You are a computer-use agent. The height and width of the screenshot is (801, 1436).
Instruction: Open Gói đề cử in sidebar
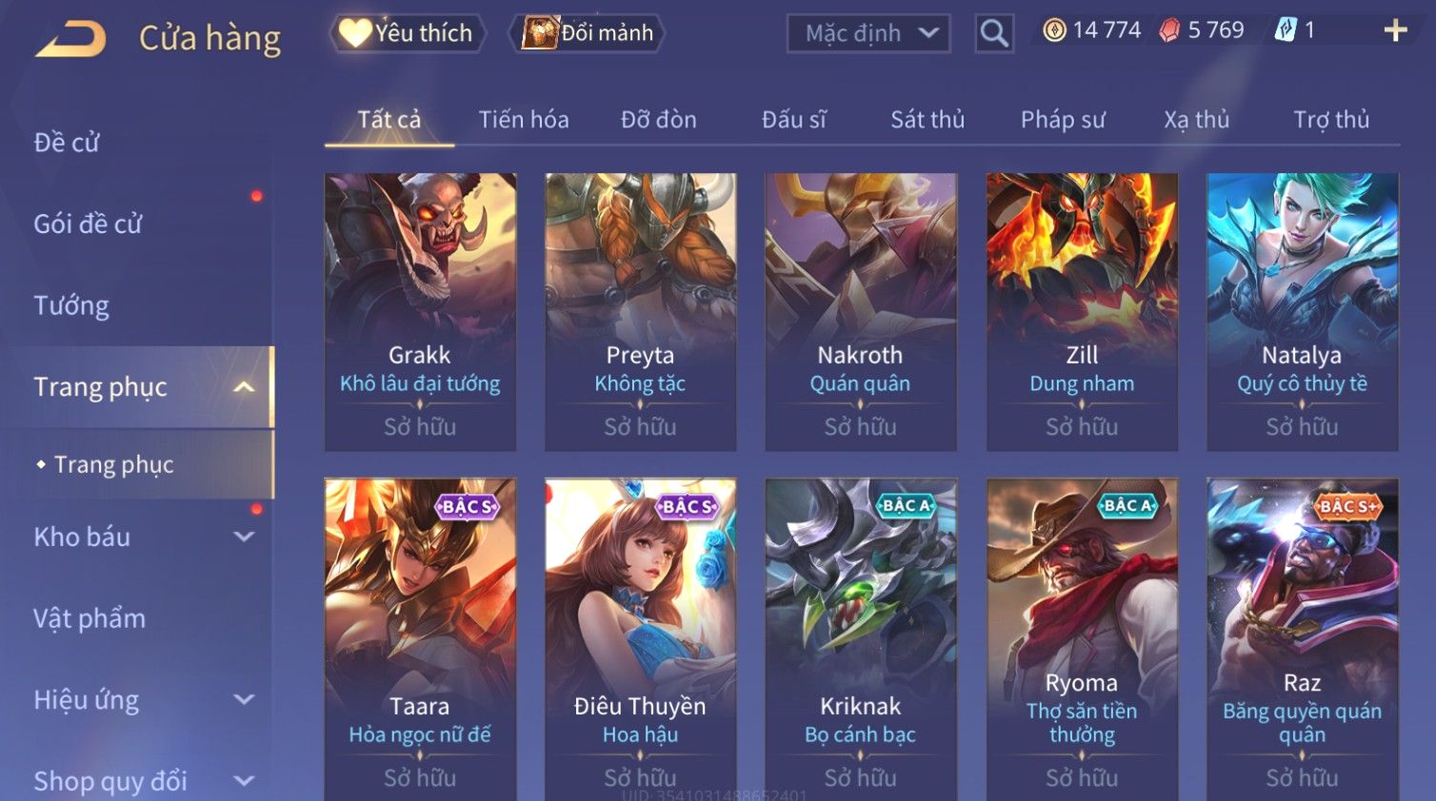[88, 224]
